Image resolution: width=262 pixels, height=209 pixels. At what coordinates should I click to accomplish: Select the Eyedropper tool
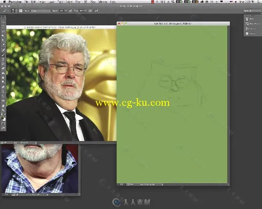coord(3,45)
